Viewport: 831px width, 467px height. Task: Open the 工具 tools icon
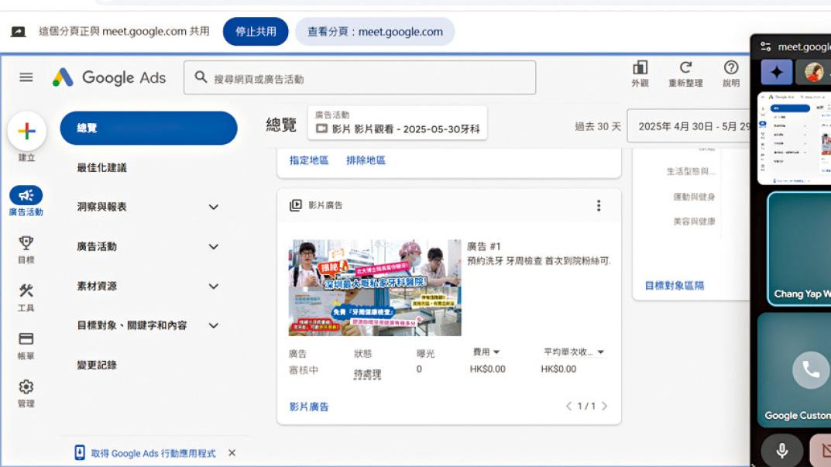click(x=28, y=287)
